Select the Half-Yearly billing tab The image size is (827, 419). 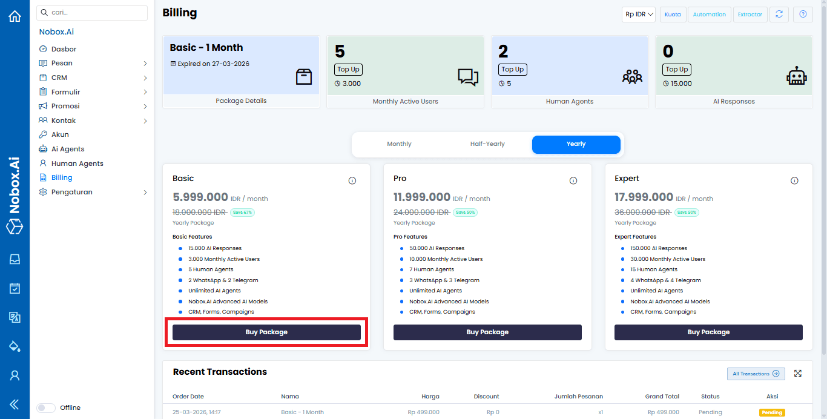tap(487, 144)
